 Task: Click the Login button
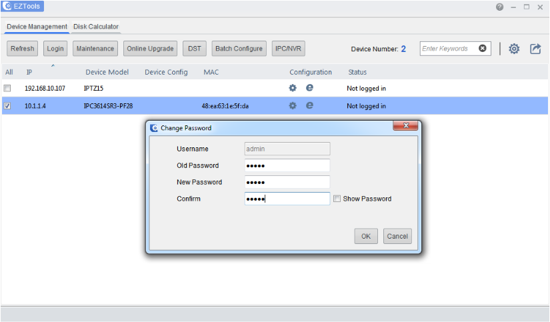55,49
